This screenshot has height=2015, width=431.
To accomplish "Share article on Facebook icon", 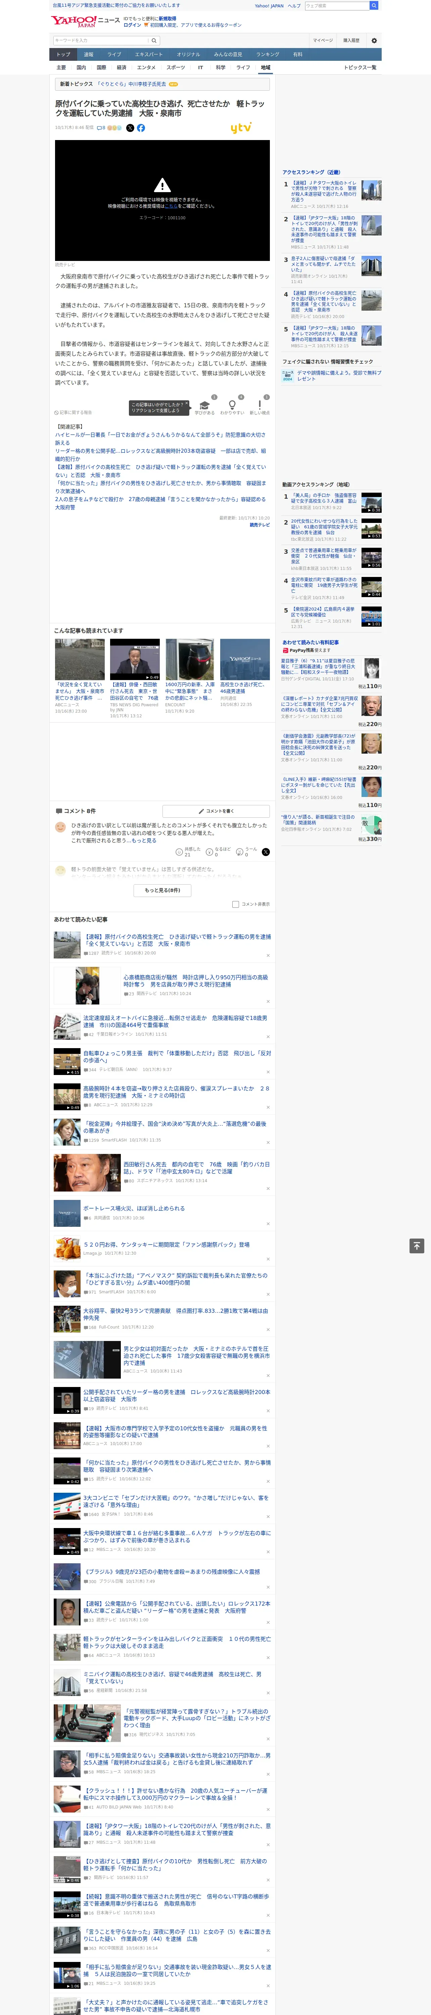I will tap(141, 128).
